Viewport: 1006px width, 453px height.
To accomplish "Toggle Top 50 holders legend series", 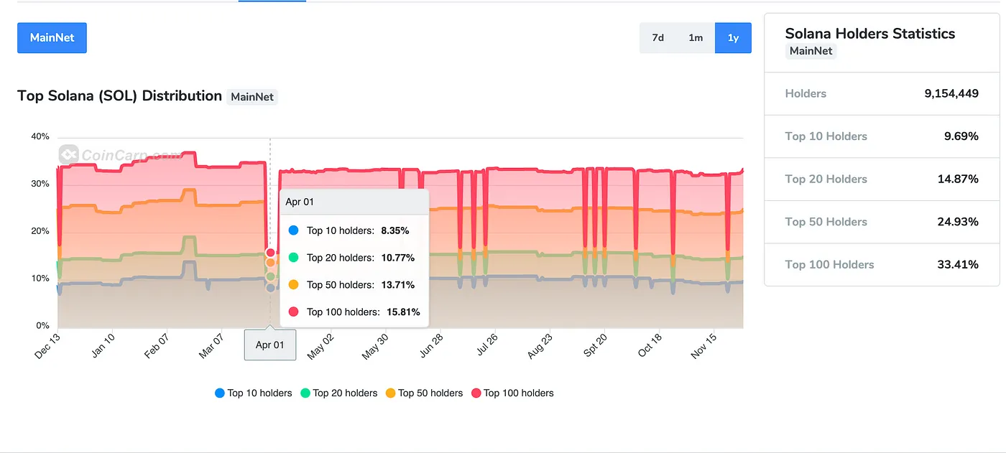I will [x=424, y=393].
